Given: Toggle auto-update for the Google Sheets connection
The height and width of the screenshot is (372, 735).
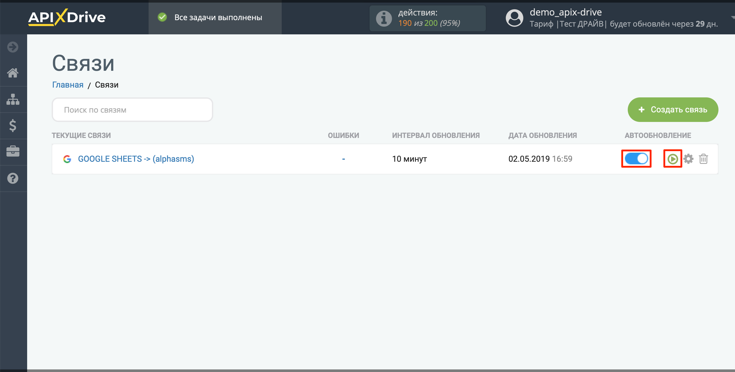Looking at the screenshot, I should point(636,159).
